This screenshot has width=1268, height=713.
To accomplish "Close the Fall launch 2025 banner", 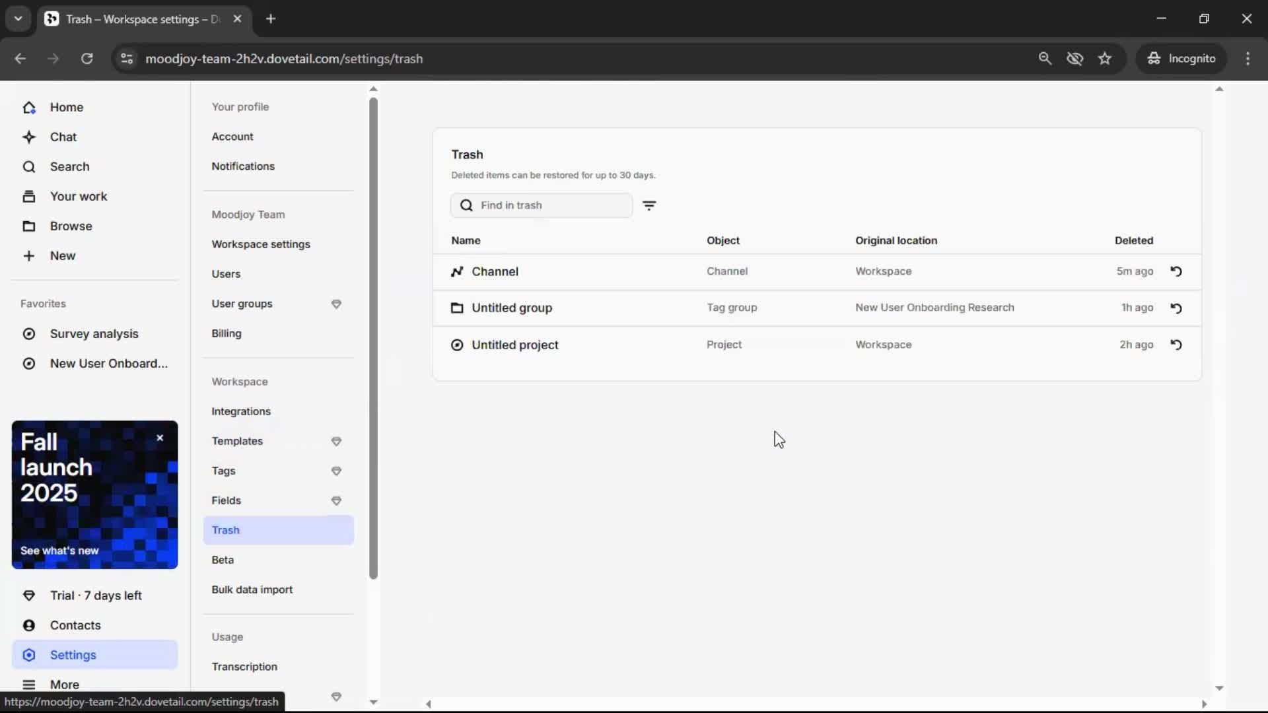I will coord(160,438).
